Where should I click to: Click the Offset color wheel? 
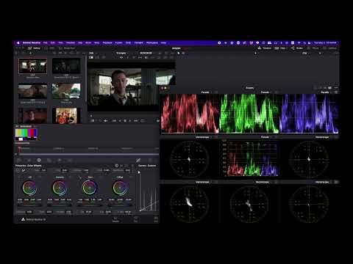coord(120,188)
